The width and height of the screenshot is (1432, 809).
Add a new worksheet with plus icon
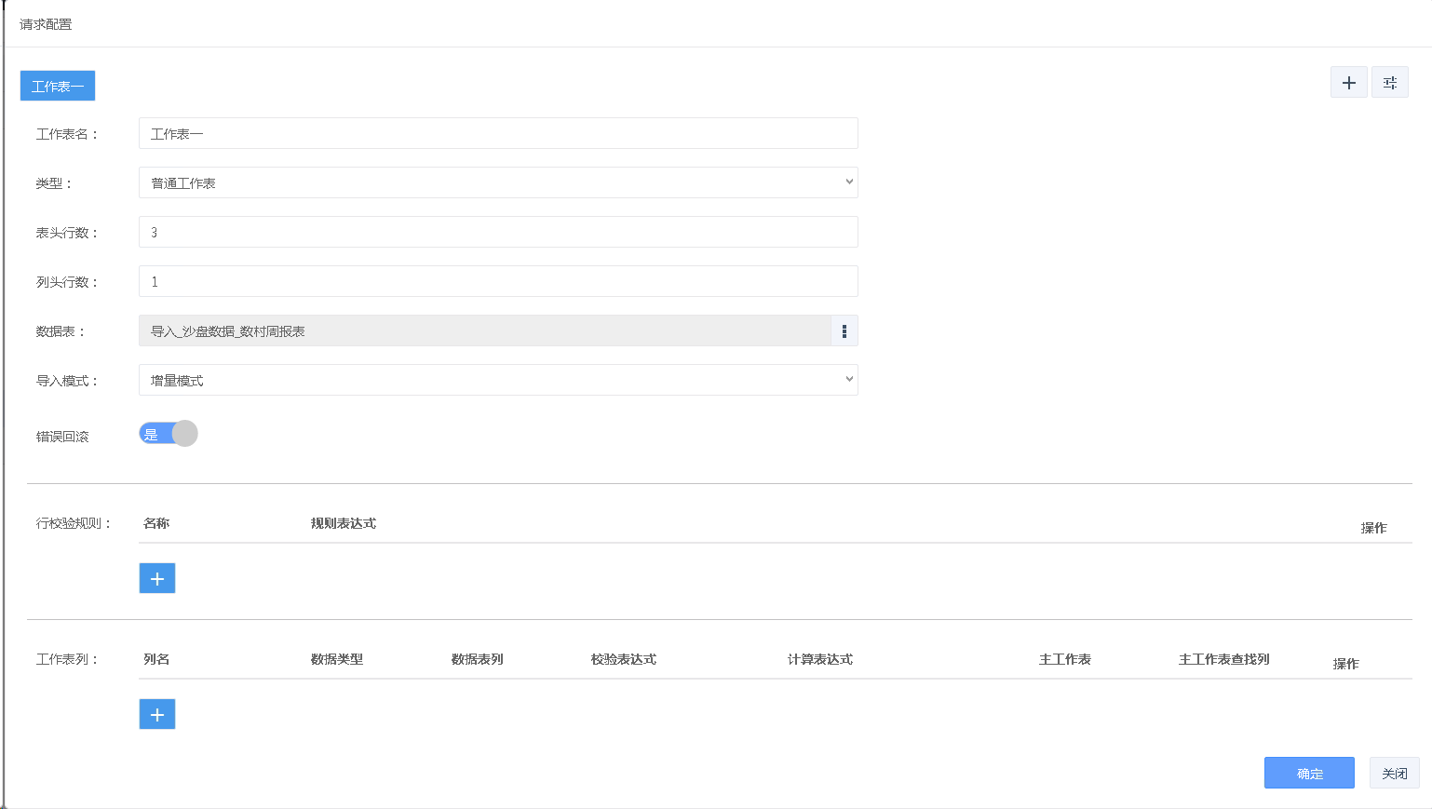point(1348,83)
